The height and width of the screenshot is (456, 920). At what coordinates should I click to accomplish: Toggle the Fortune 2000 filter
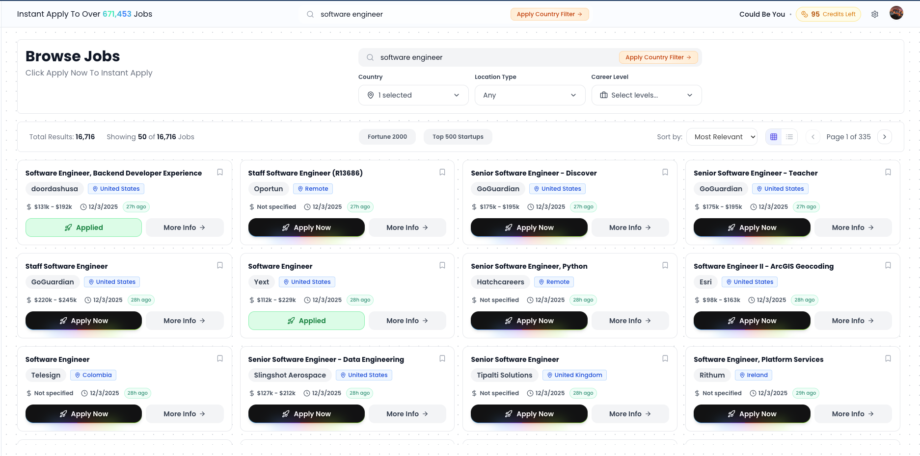[387, 136]
